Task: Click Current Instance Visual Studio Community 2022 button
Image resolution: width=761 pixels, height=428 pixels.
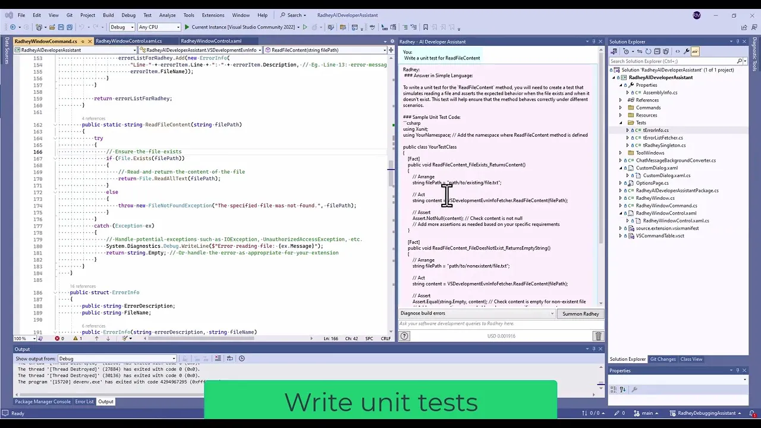Action: tap(243, 27)
